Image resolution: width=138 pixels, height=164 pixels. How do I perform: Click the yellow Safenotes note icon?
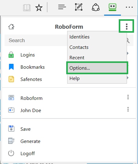coord(11,79)
